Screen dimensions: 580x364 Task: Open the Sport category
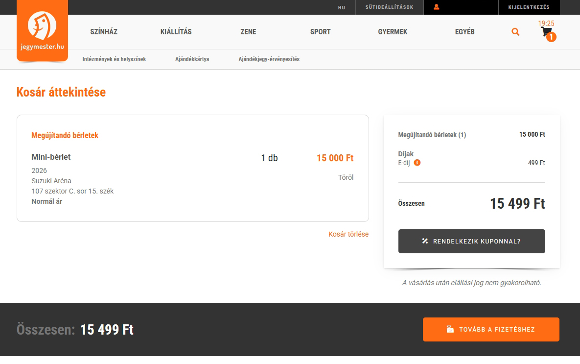click(x=320, y=32)
